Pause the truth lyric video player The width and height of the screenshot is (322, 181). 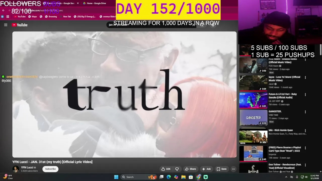tap(125, 94)
